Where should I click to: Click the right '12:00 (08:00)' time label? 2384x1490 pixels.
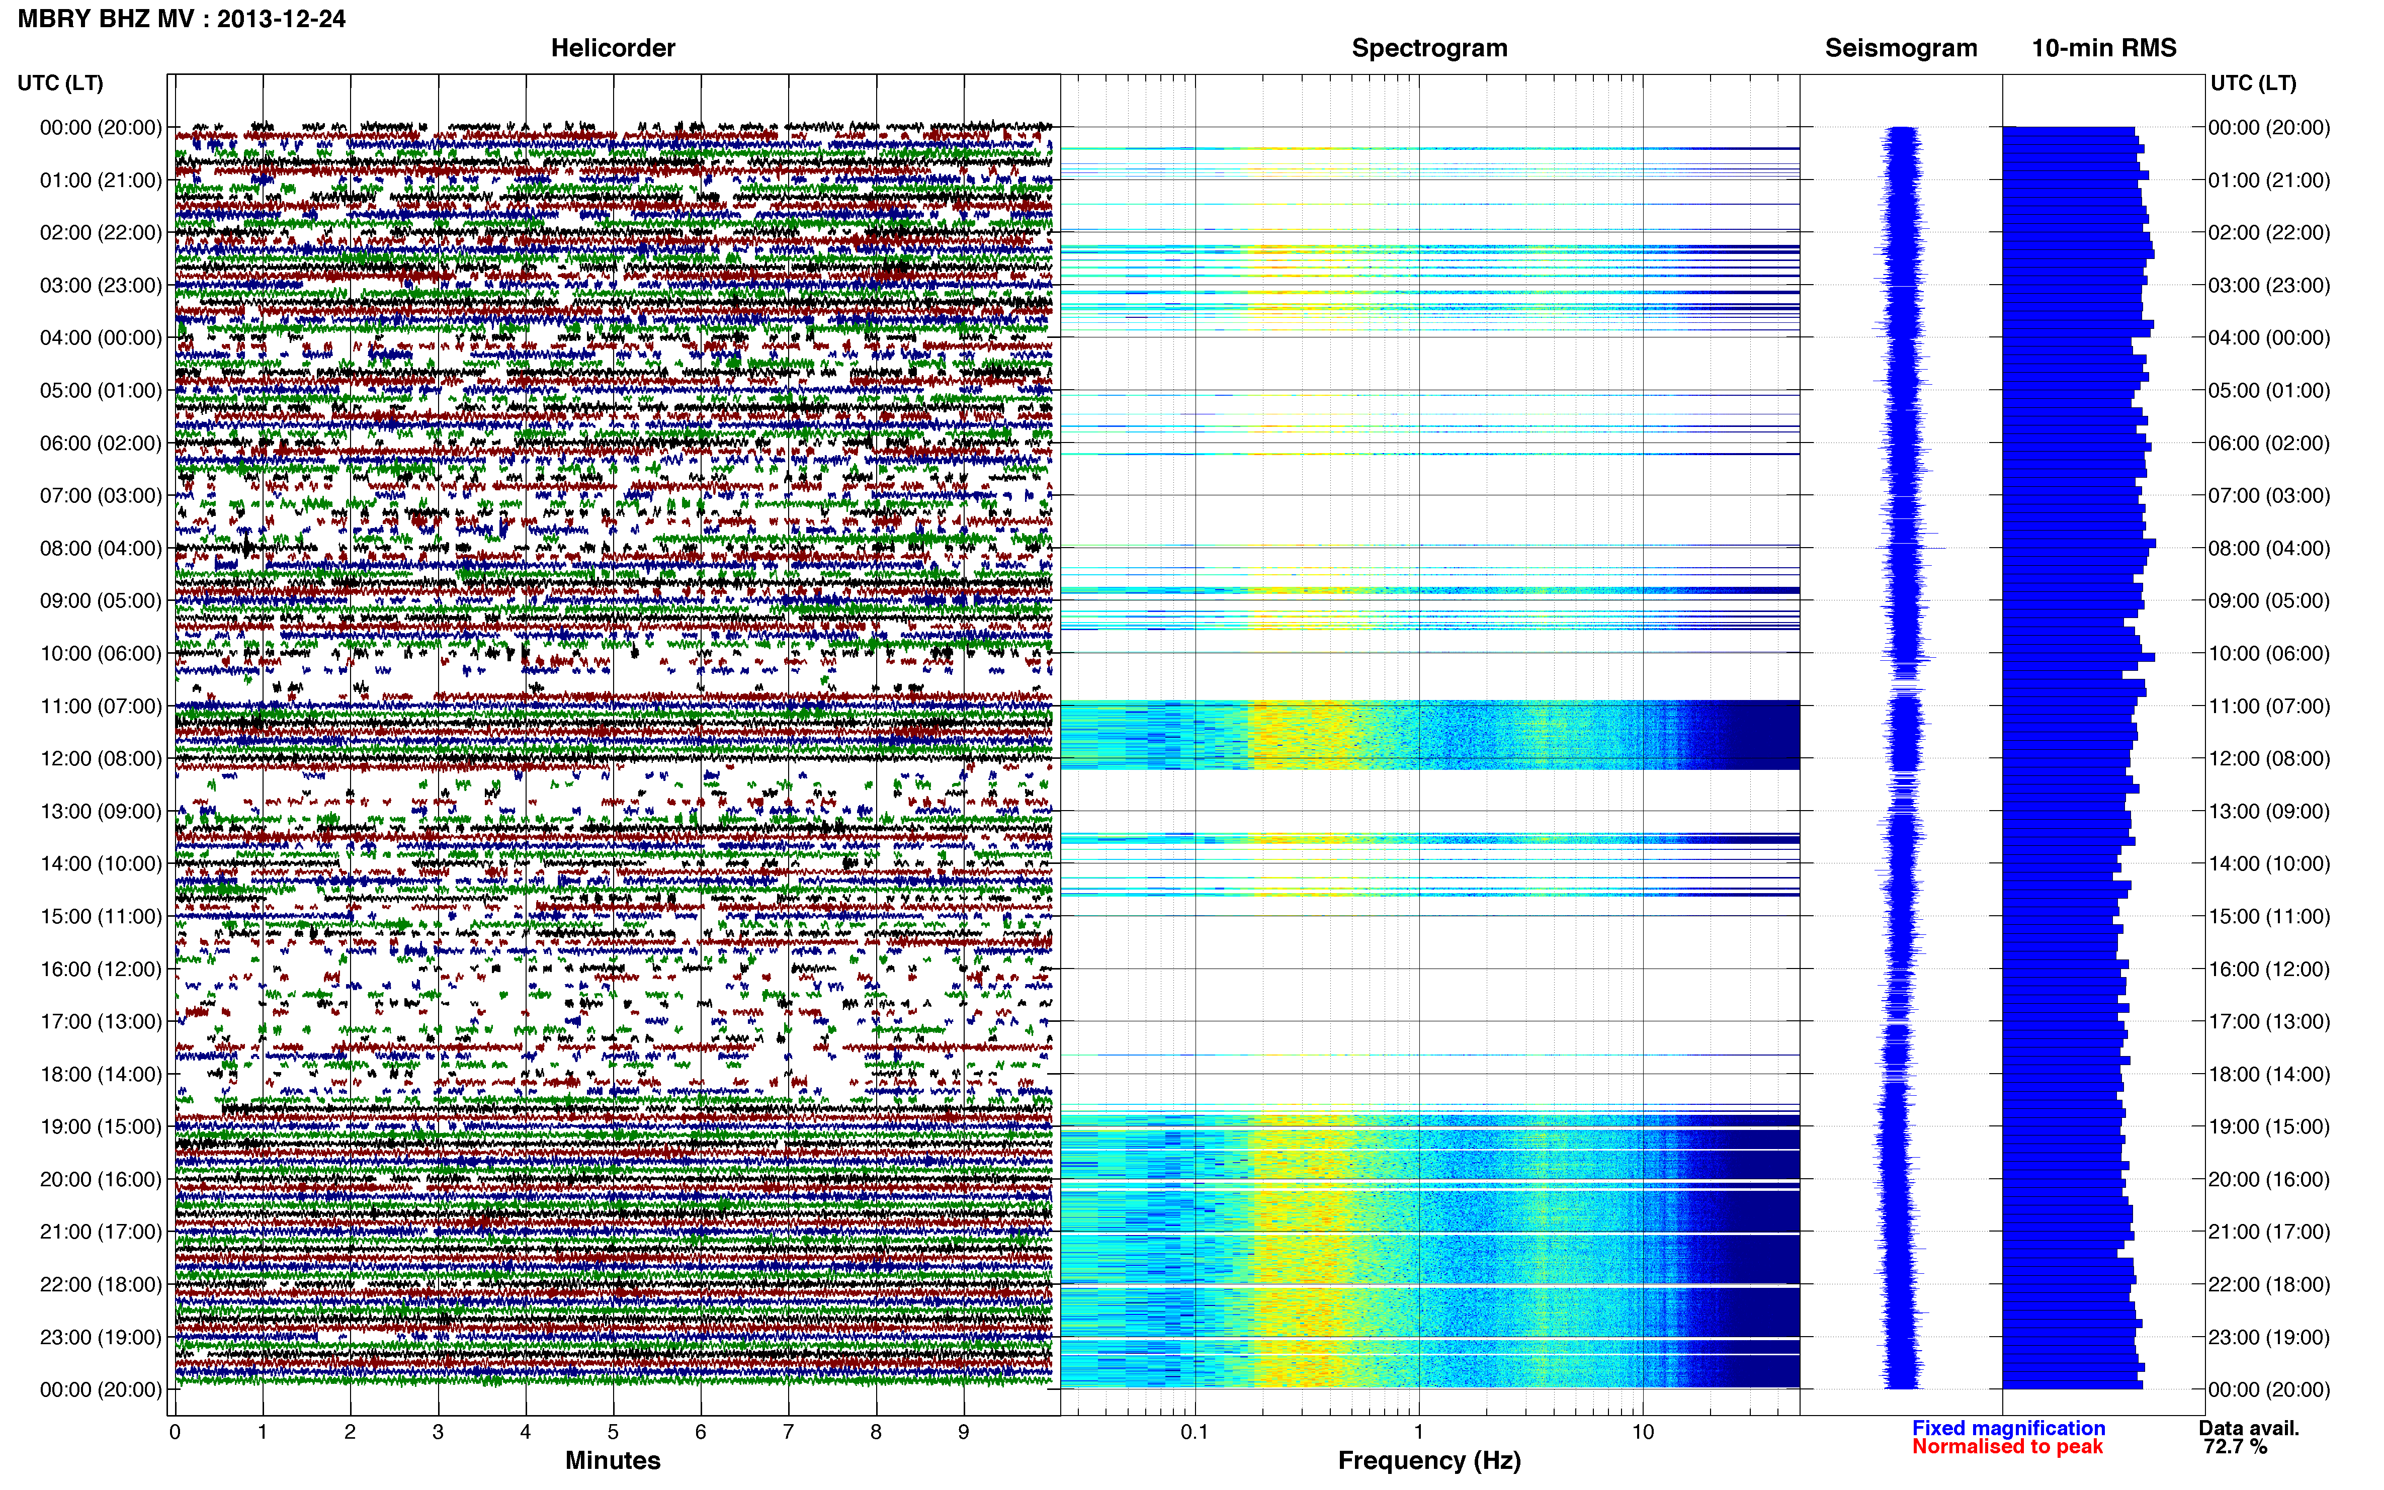click(x=2269, y=758)
